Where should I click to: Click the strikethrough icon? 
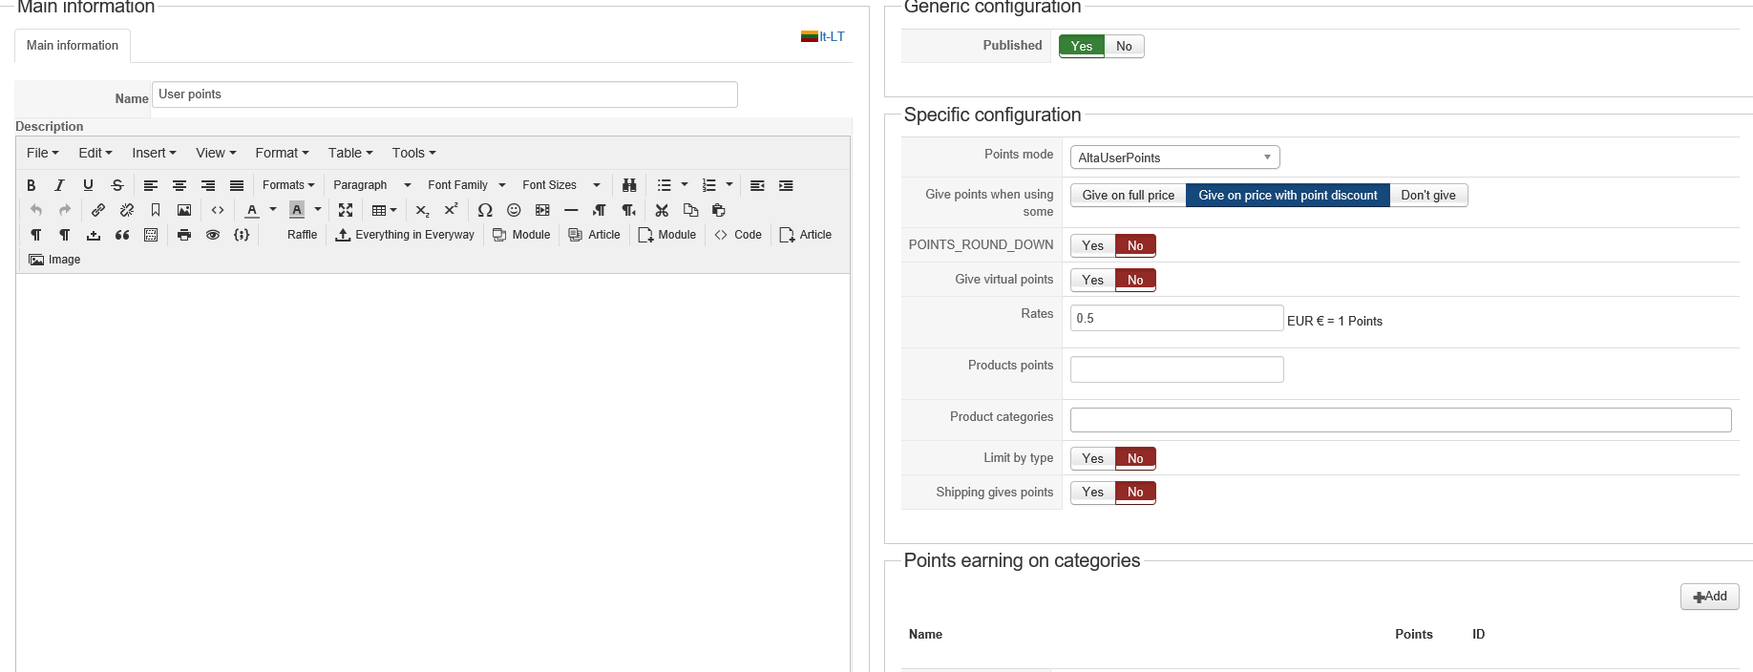117,185
